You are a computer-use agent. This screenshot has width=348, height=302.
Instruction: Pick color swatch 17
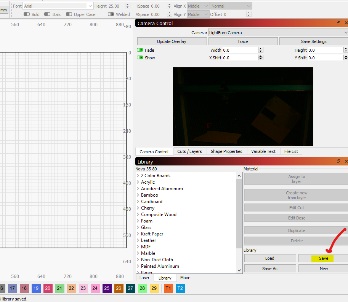coord(13,288)
